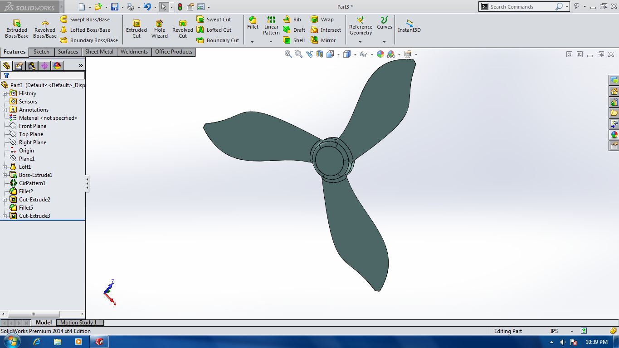The width and height of the screenshot is (619, 348).
Task: Open the Reference Geometry dropdown arrow
Action: 361,42
